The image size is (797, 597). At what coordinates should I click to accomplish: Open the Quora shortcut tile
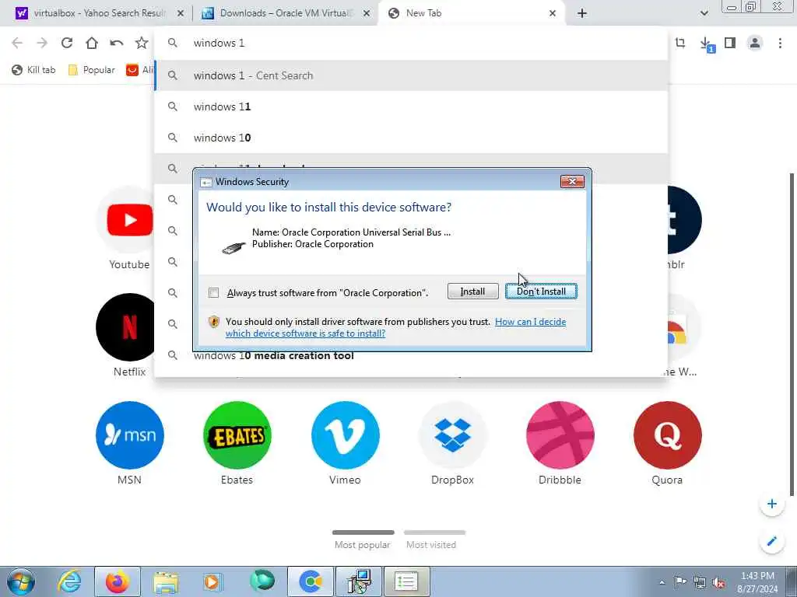point(667,435)
